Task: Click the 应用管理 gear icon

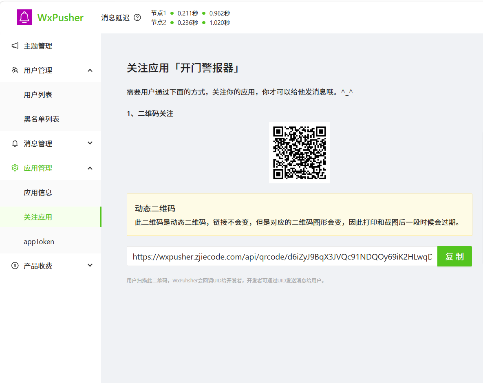Action: point(15,168)
